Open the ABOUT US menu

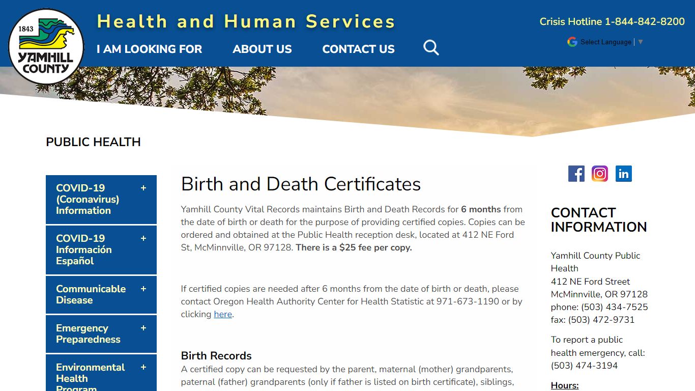[x=262, y=49]
